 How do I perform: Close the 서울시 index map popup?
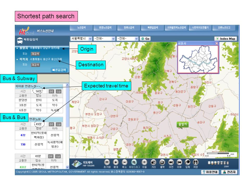click(217, 43)
